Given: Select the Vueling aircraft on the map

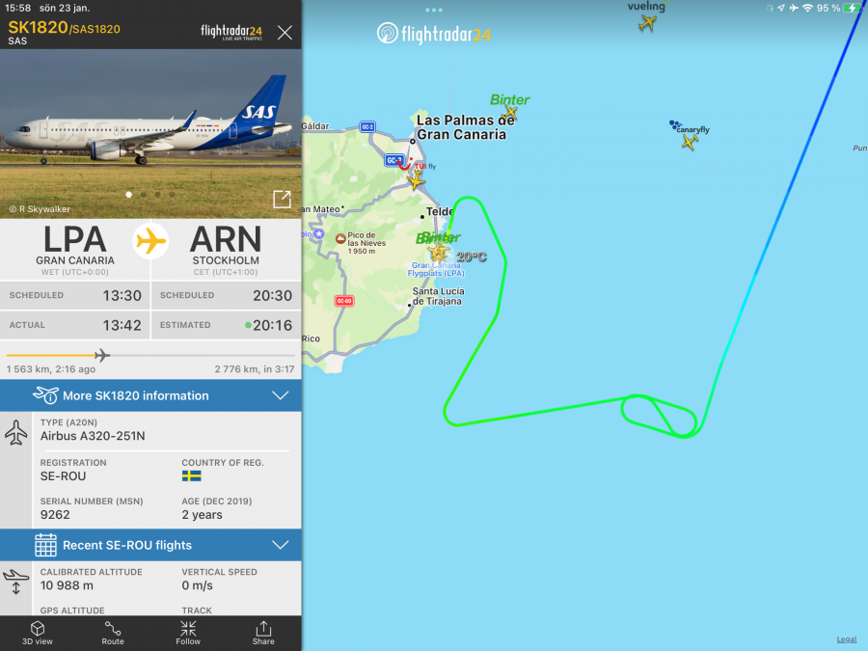Looking at the screenshot, I should [x=647, y=23].
